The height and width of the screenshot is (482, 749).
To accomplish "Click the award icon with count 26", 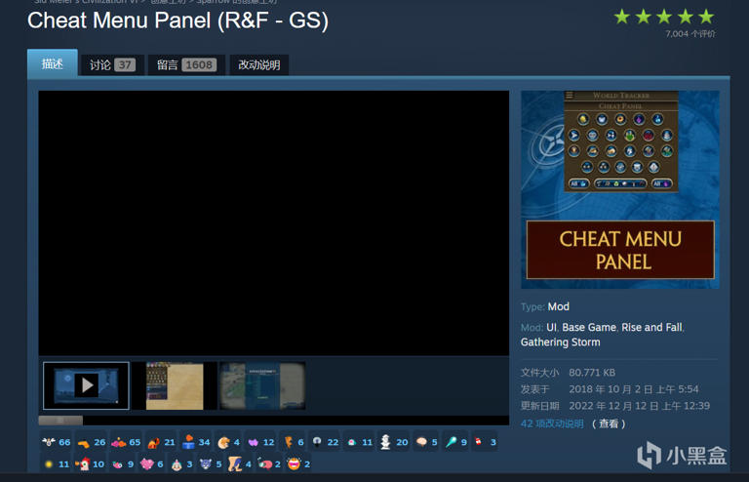I will (x=84, y=442).
